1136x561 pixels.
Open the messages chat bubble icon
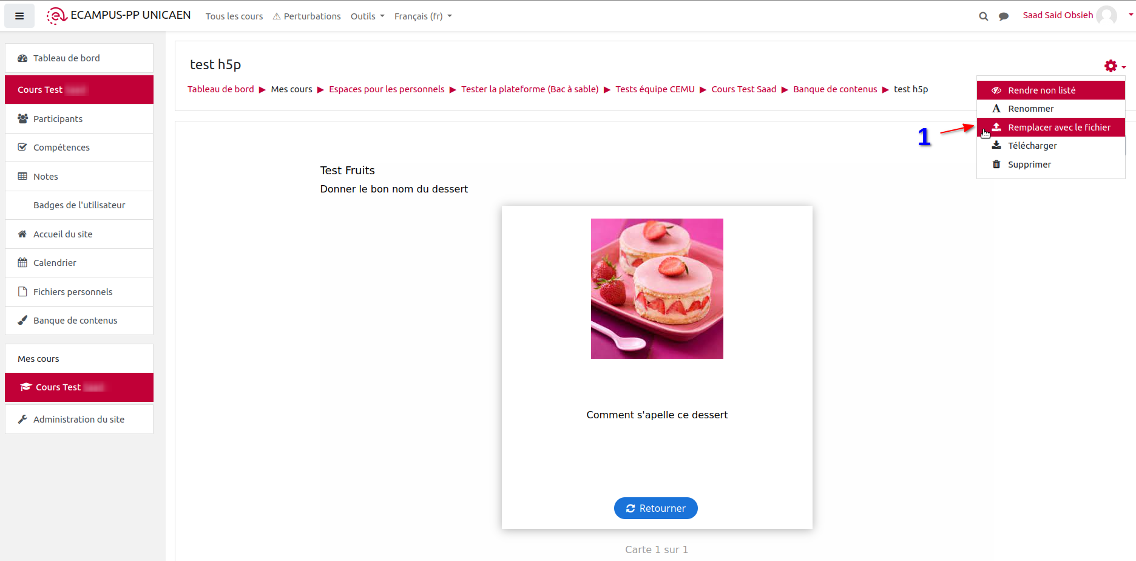point(1004,16)
